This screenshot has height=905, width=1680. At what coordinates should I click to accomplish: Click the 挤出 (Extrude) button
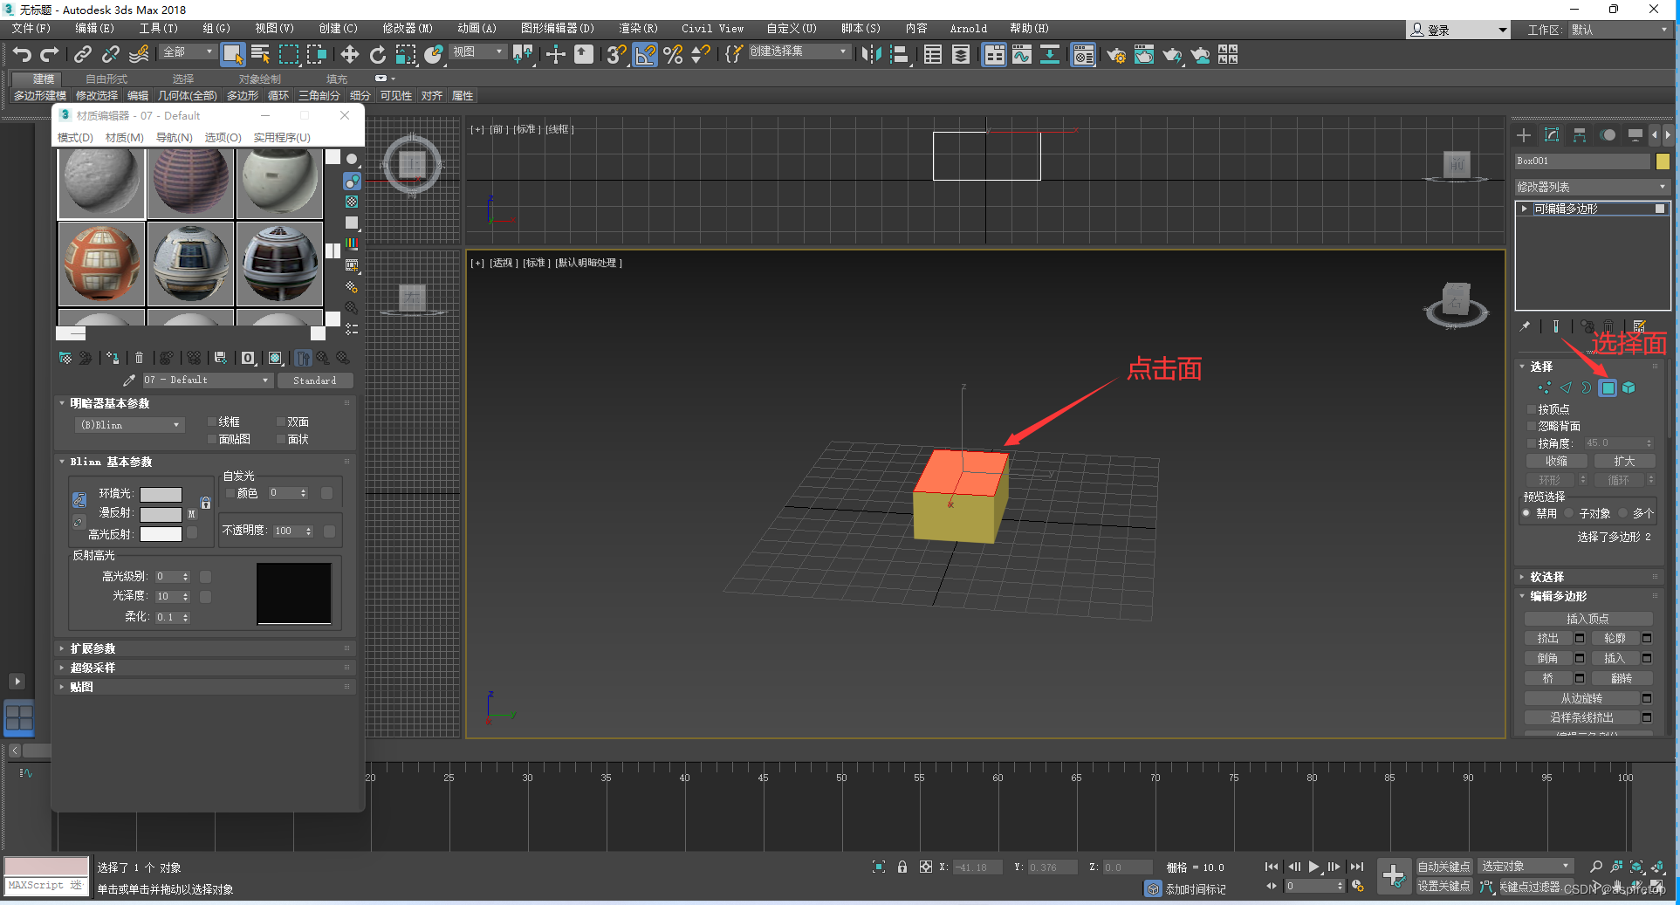[1548, 638]
